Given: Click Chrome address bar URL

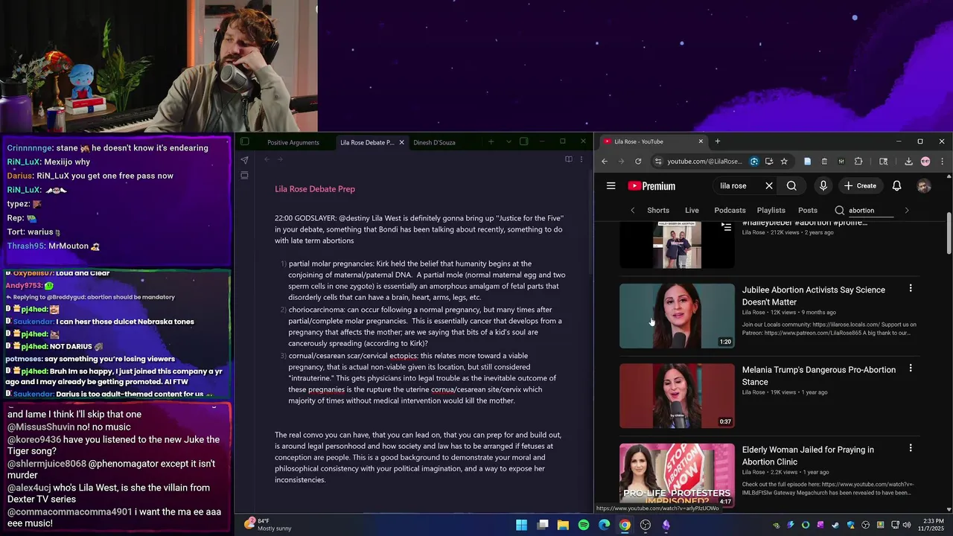Looking at the screenshot, I should click(x=704, y=162).
